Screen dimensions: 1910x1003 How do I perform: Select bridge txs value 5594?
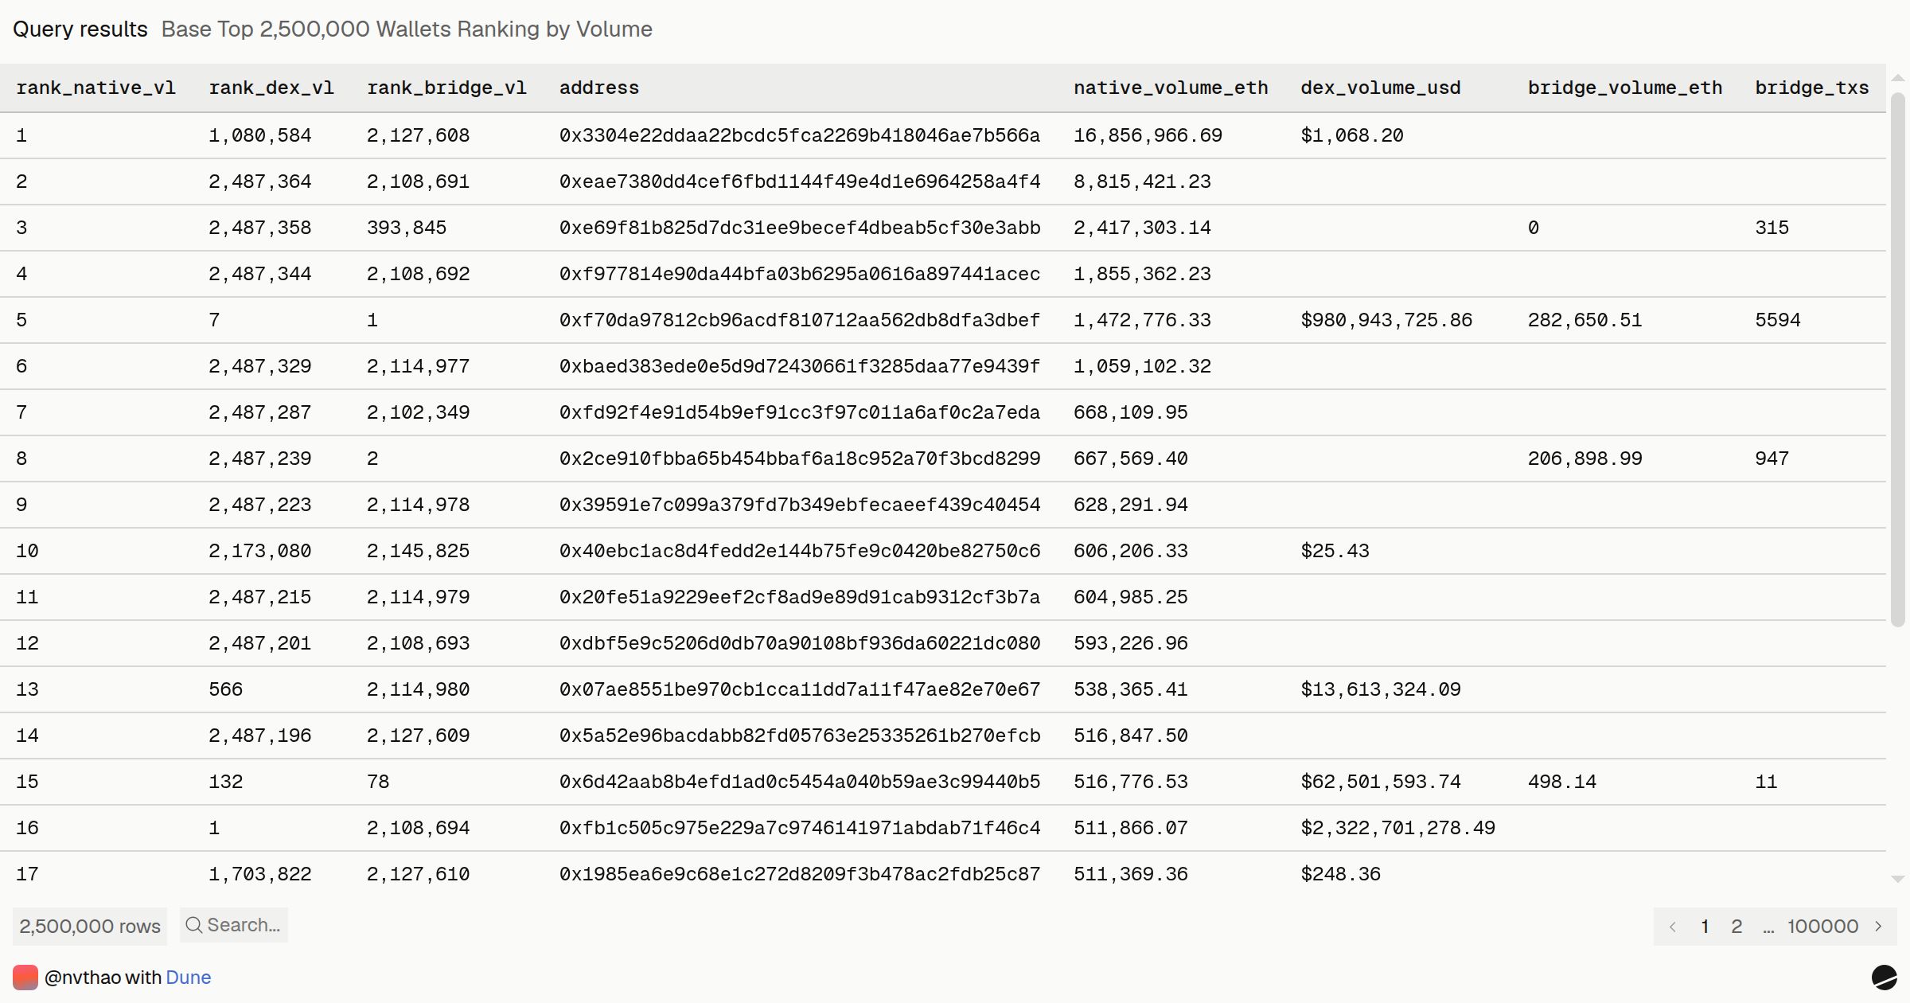pos(1778,320)
